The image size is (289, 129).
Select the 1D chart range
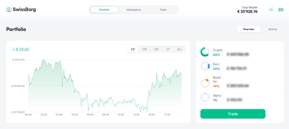tap(133, 49)
